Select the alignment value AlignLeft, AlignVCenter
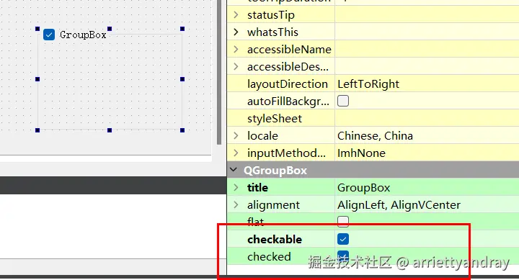Image resolution: width=519 pixels, height=280 pixels. point(399,205)
